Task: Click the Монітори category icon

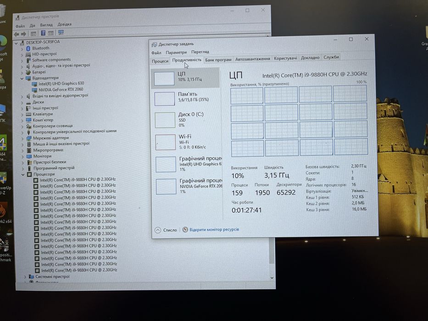Action: tap(29, 156)
